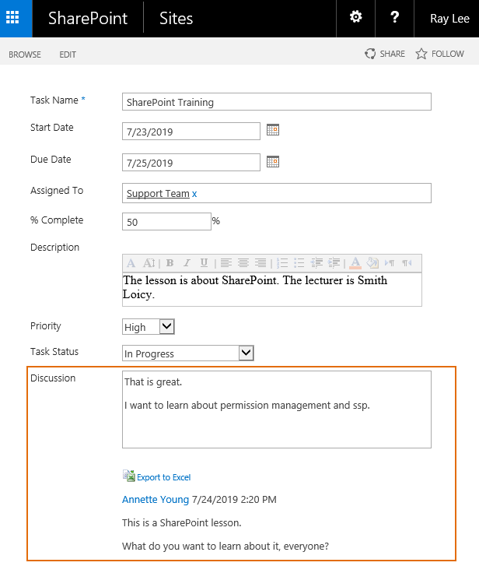Open the Start Date calendar picker
Image resolution: width=479 pixels, height=566 pixels.
point(272,130)
